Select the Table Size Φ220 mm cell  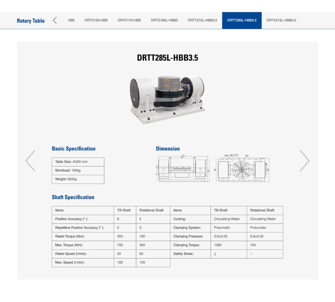pyautogui.click(x=78, y=162)
